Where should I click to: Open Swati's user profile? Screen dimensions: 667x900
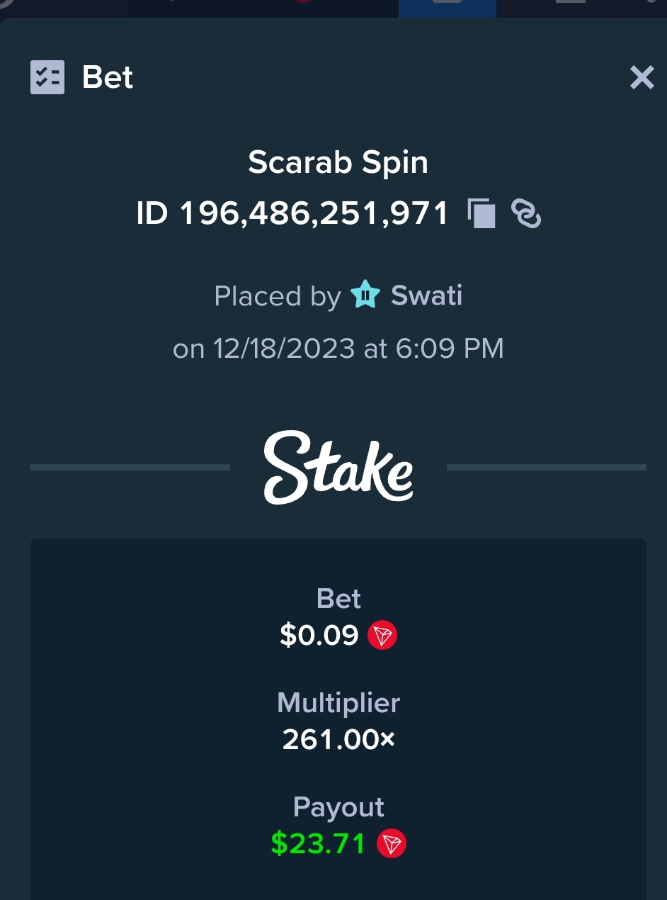(x=426, y=295)
